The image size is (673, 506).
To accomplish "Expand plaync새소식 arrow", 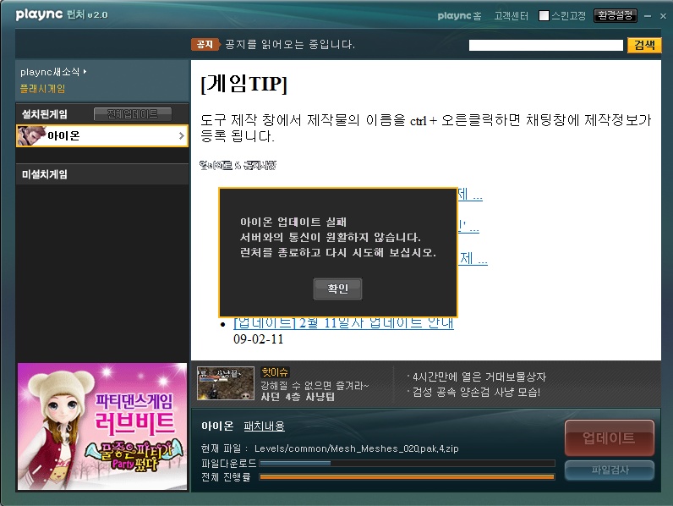I will (x=85, y=72).
